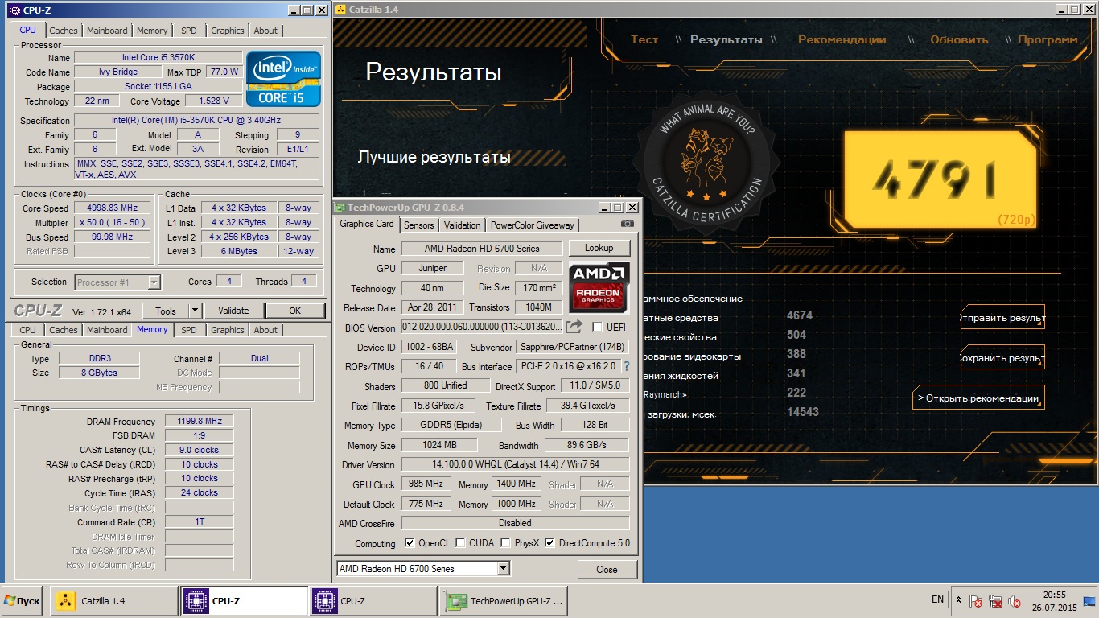Click the Bus Interface question mark icon

click(627, 366)
